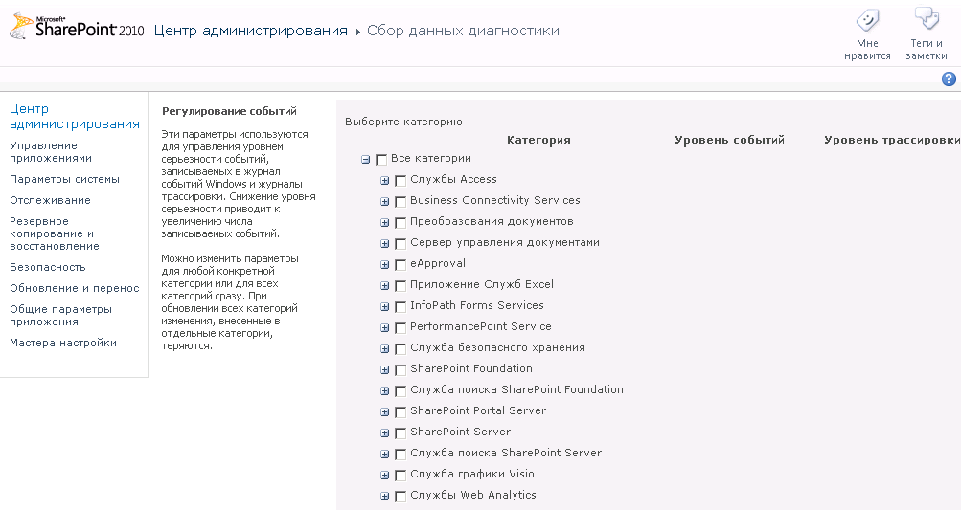The width and height of the screenshot is (961, 510).
Task: Tick the 'eApproval' checkbox
Action: [x=400, y=265]
